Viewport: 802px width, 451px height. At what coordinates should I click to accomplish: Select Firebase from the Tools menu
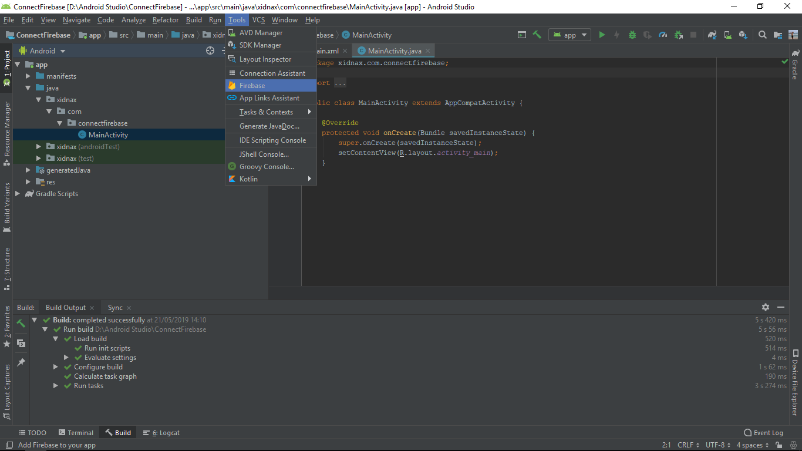tap(271, 86)
